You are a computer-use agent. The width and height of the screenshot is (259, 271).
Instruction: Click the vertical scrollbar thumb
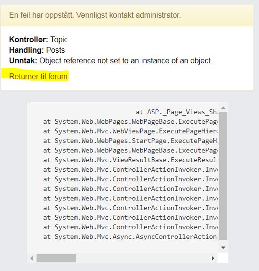tap(223, 176)
